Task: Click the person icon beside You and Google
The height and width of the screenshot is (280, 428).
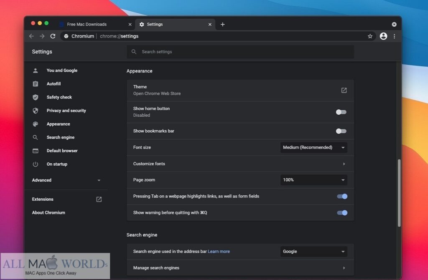Action: pyautogui.click(x=35, y=71)
